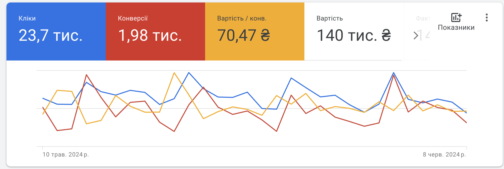
Task: Show more scorecards with the right chevron
Action: tap(416, 35)
